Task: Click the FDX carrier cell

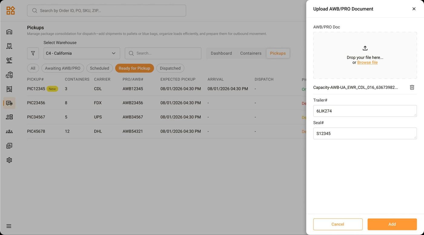Action: pyautogui.click(x=98, y=103)
